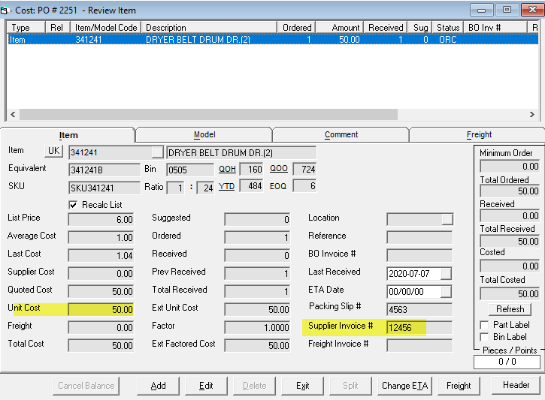Image resolution: width=545 pixels, height=400 pixels.
Task: Switch to the Freight tab
Action: pyautogui.click(x=479, y=134)
